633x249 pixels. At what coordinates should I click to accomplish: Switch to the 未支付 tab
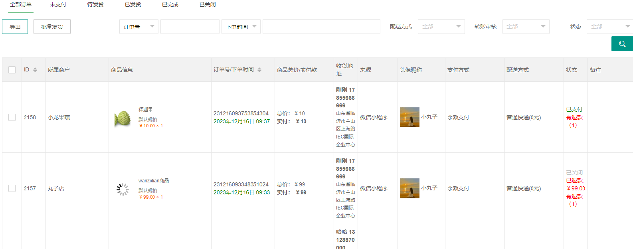58,5
